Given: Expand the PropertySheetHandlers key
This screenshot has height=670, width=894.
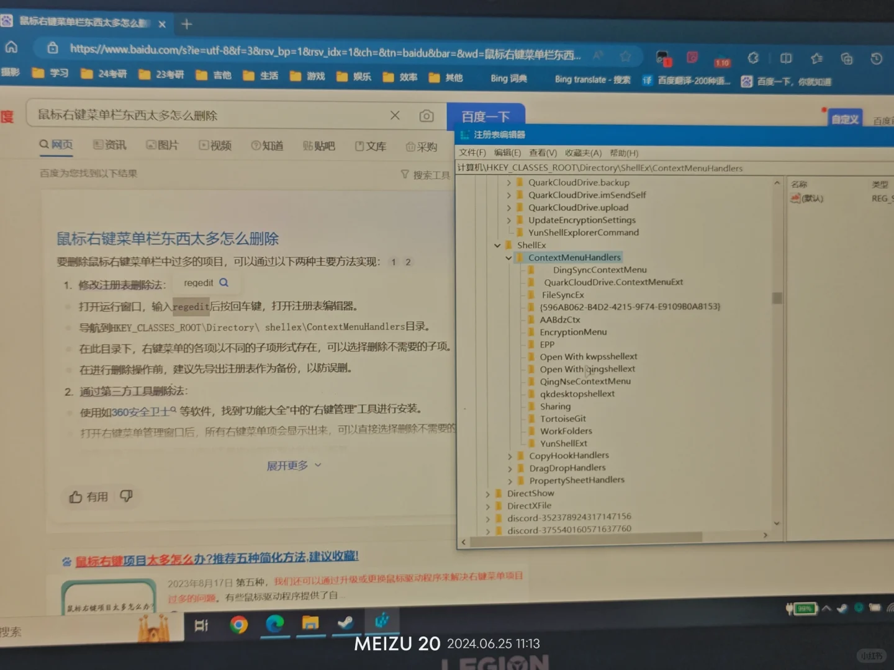Looking at the screenshot, I should (510, 481).
